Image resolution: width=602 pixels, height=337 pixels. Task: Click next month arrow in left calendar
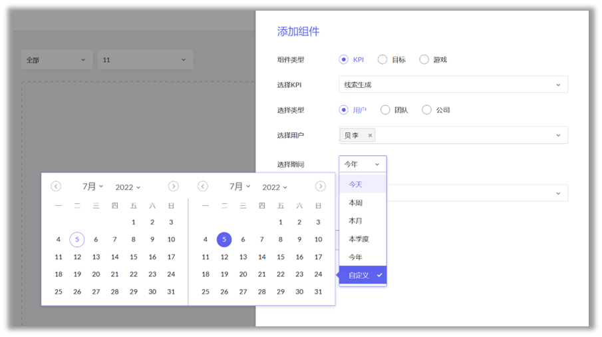173,186
